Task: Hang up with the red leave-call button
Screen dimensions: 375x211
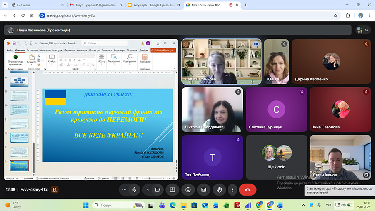Action: click(x=247, y=189)
